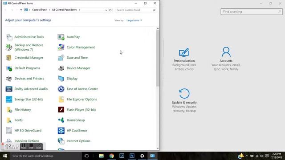Switch to Settings gear on the taskbar
This screenshot has width=285, height=160.
142,156
